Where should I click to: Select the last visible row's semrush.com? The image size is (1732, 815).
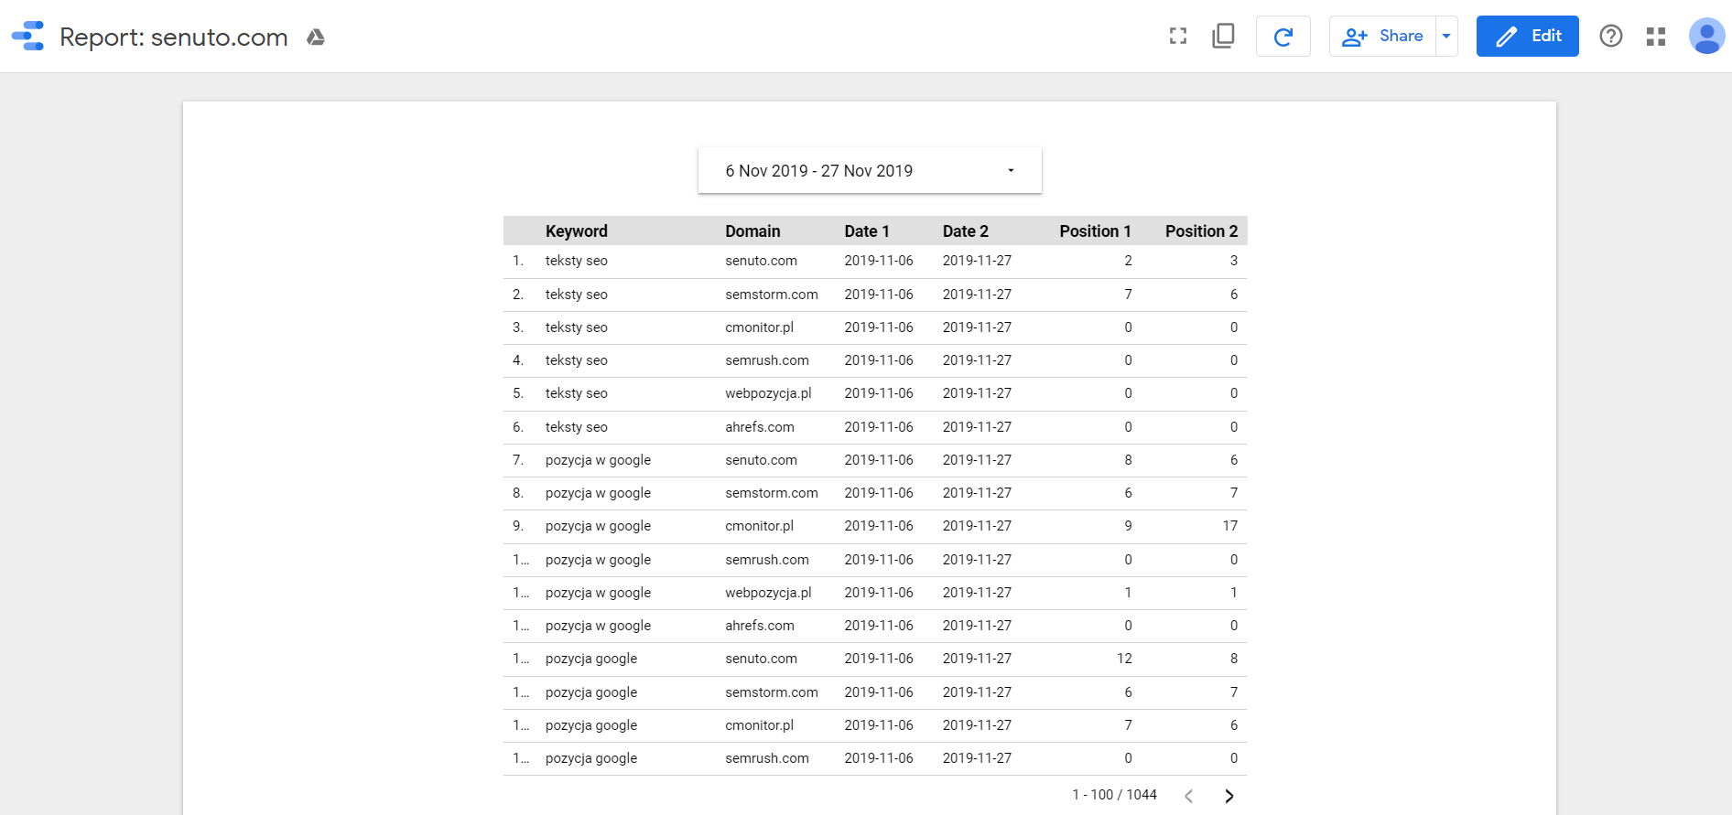coord(767,758)
